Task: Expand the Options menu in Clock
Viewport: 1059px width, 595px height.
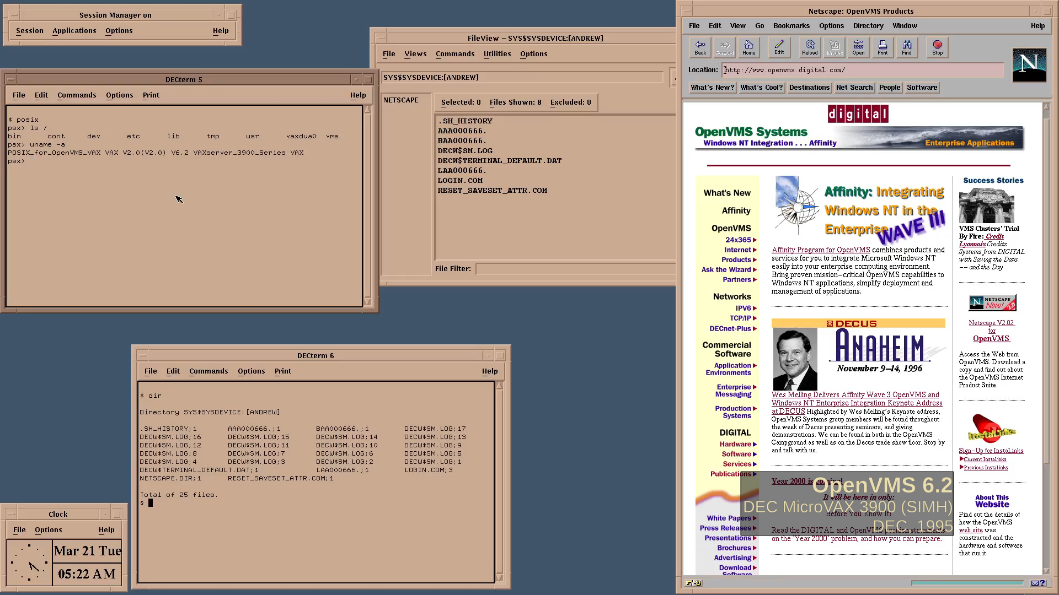Action: point(49,530)
